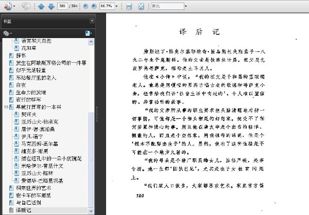Click the bookmark icon beside 辞书
Screen dimensions: 309x215
click(11, 56)
